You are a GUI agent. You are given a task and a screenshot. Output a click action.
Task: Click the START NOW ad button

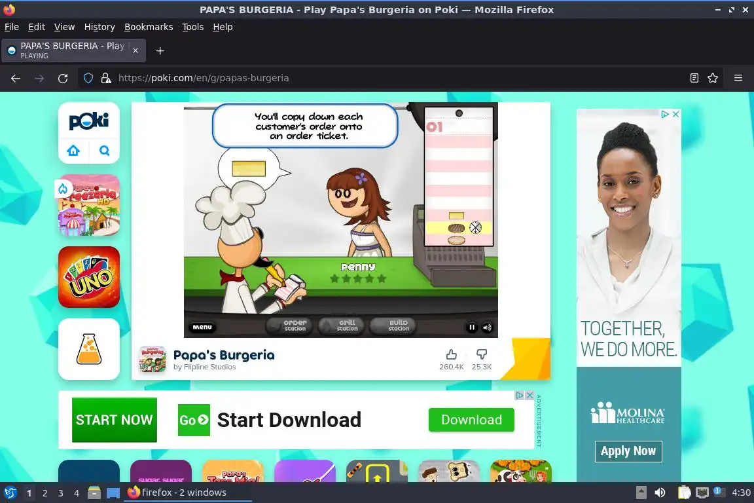click(115, 420)
